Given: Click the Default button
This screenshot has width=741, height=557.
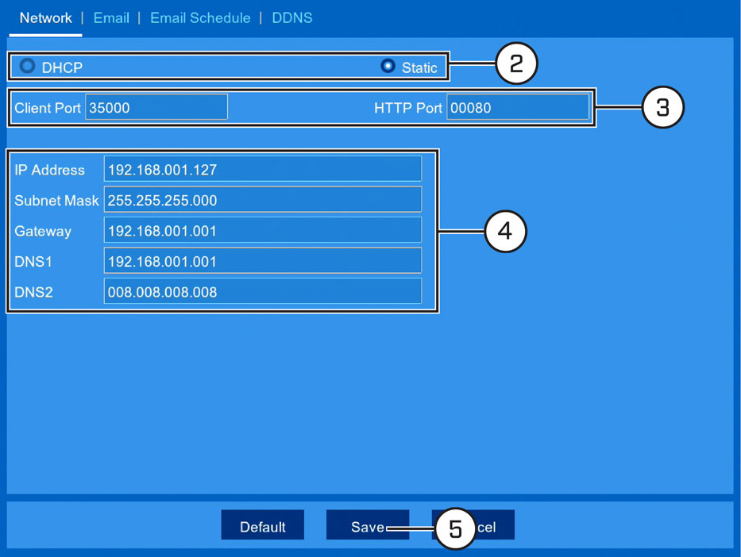Looking at the screenshot, I should tap(263, 525).
